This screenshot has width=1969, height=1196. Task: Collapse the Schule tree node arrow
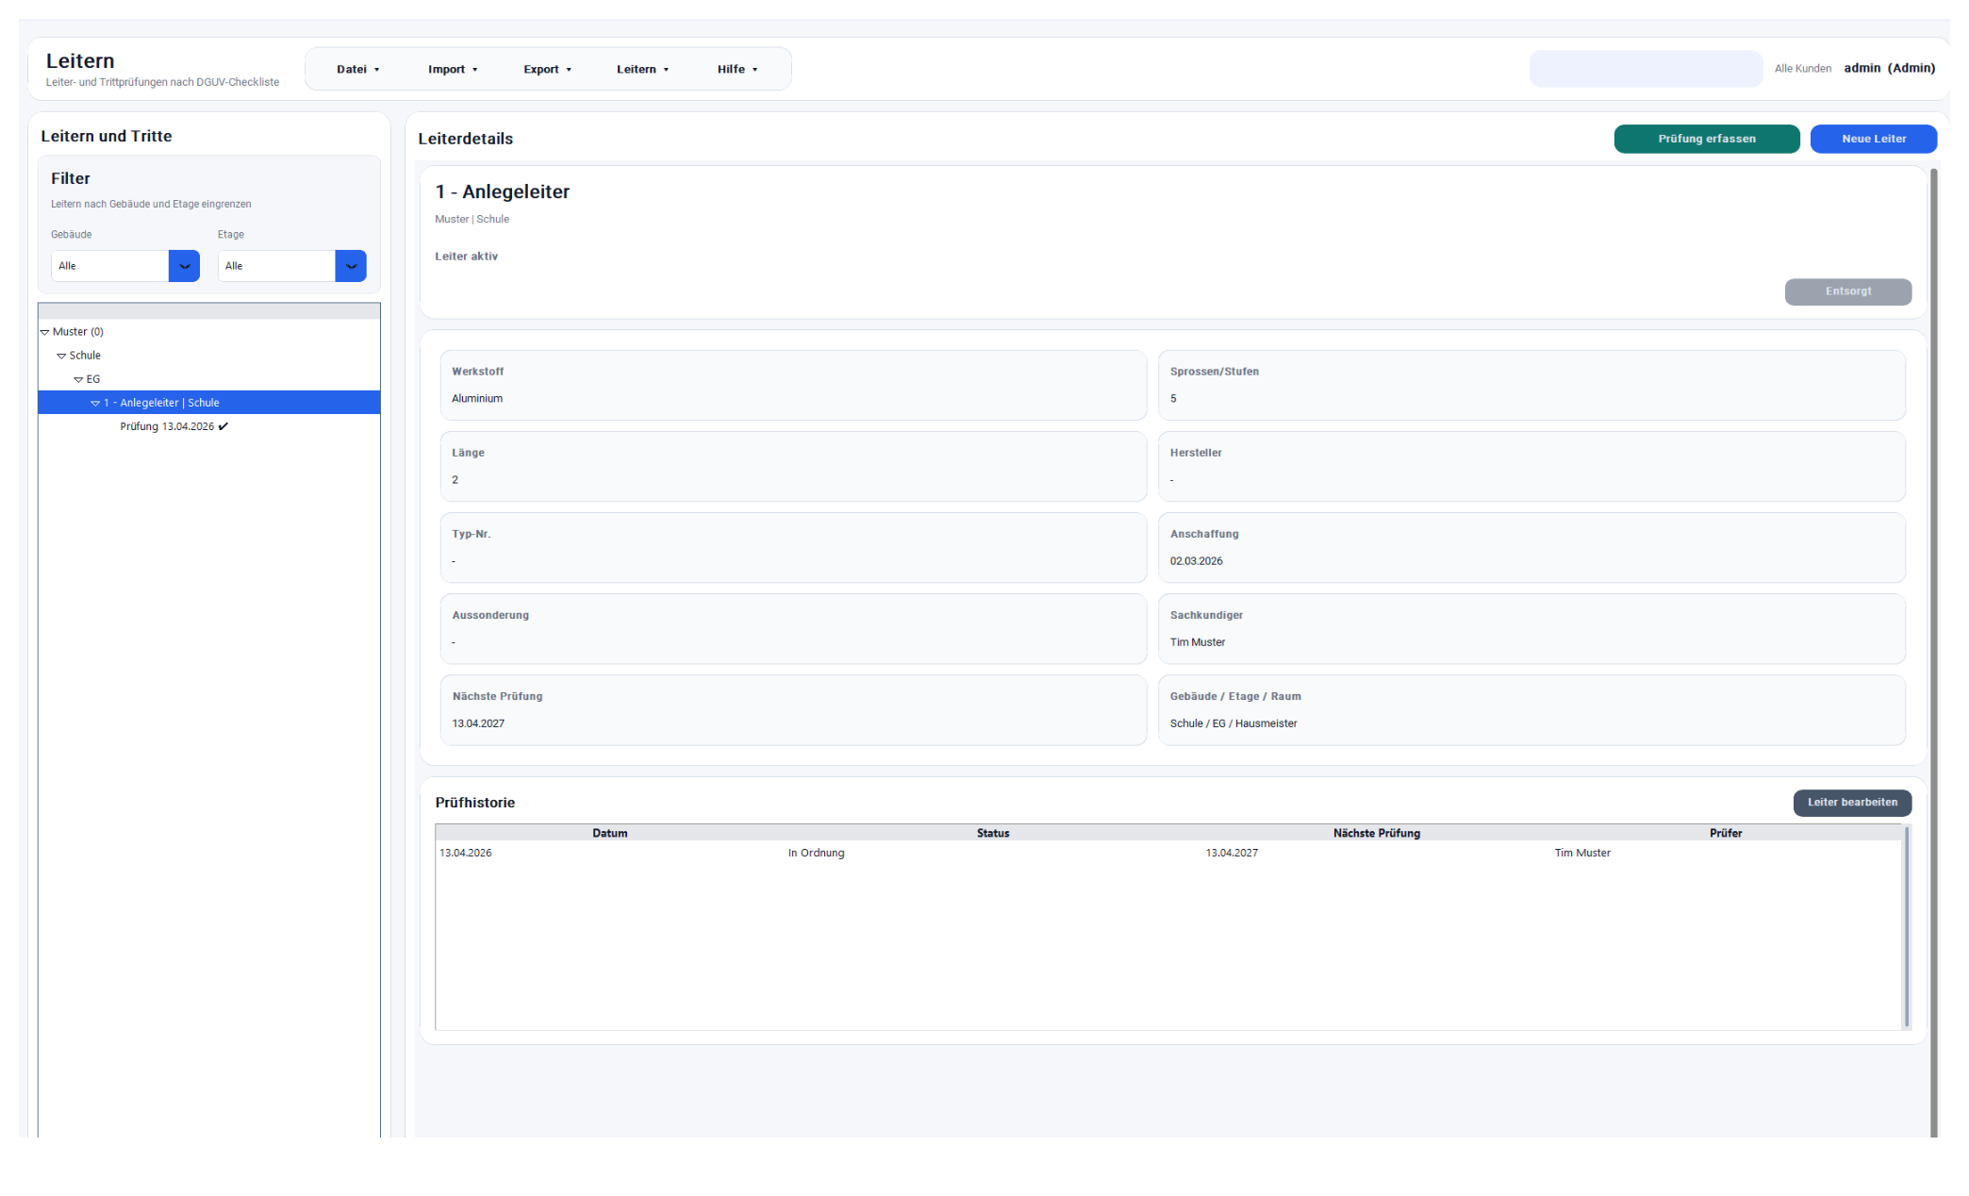point(61,356)
